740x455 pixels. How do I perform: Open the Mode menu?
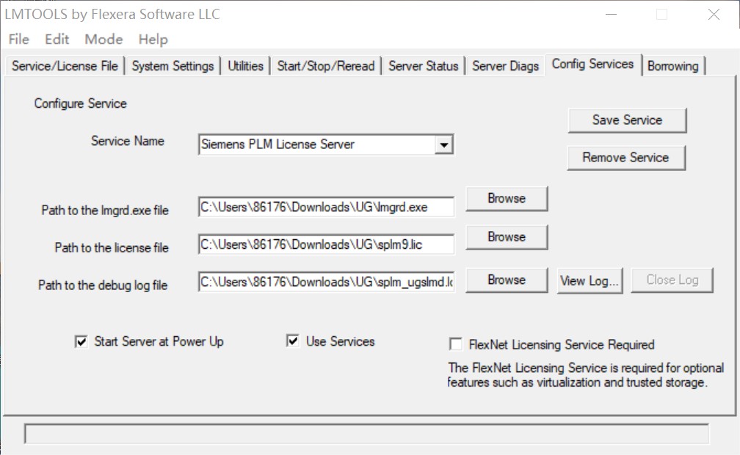click(x=104, y=39)
